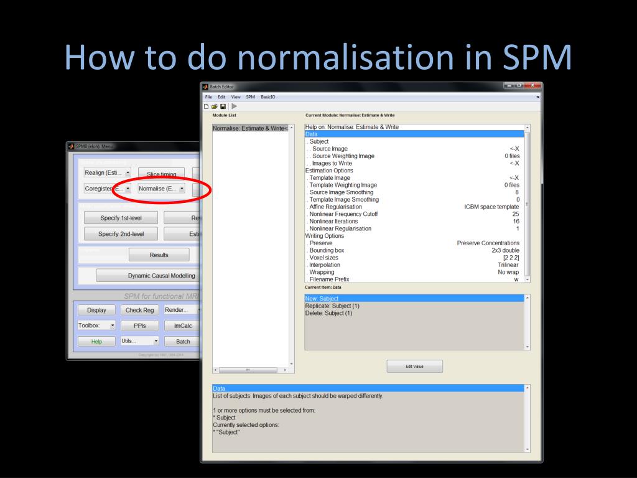Open Render dropdown in SPM8 Menu
Screen dimensions: 637x478
coord(182,310)
